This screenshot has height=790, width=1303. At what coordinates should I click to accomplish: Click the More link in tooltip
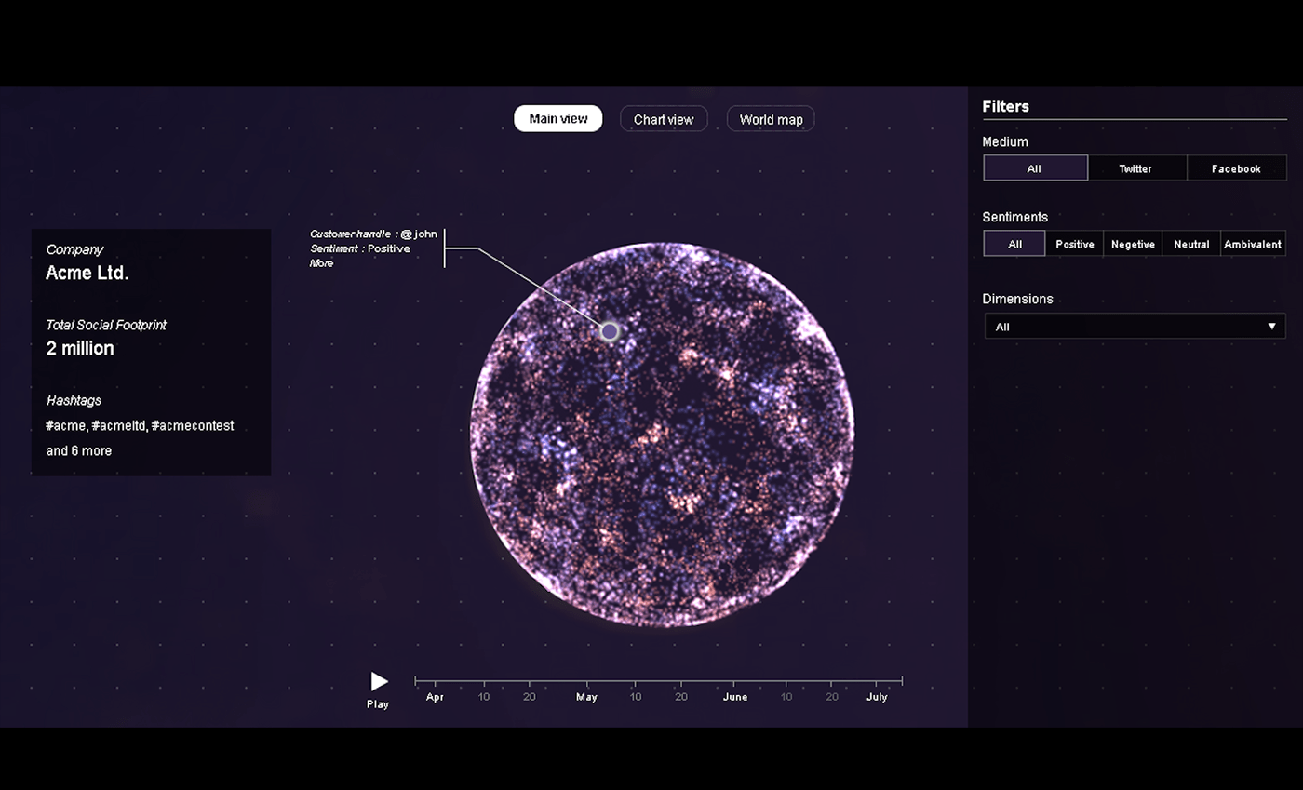(x=321, y=263)
